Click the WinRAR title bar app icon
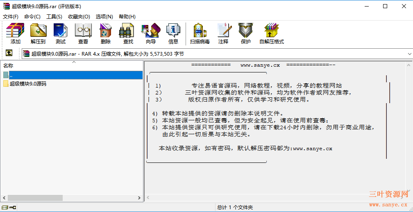The height and width of the screenshot is (212, 413). pyautogui.click(x=6, y=6)
